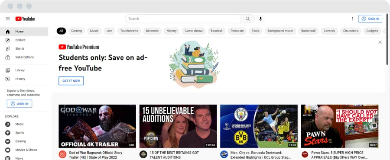
Task: Click SIGN IN button in header
Action: pos(370,19)
